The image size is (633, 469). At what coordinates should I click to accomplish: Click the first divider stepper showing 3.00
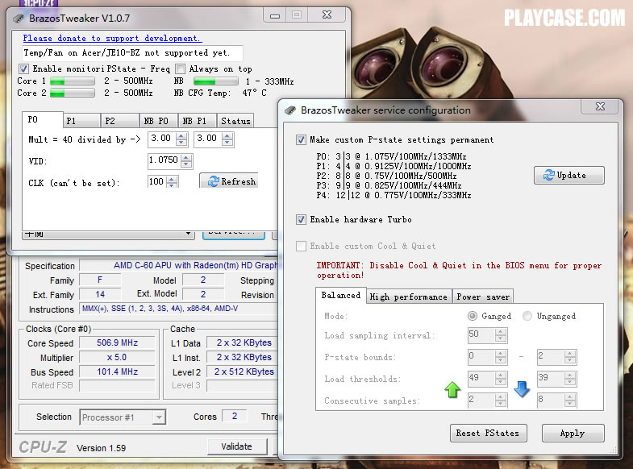pos(181,139)
